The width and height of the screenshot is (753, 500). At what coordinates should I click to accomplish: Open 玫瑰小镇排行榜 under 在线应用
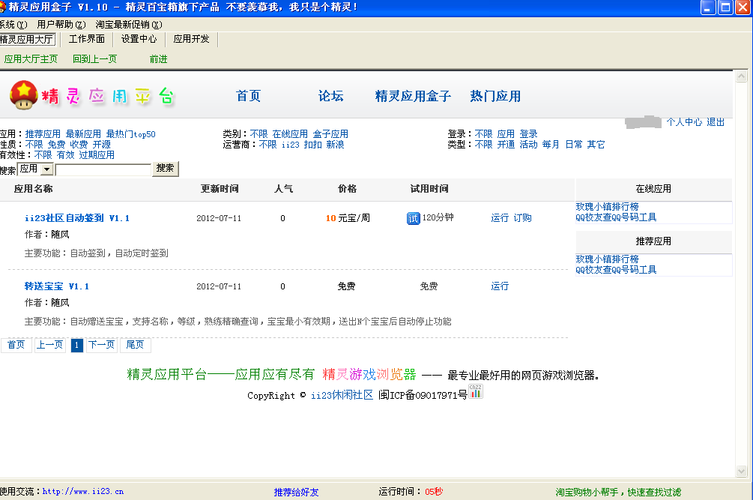[607, 207]
